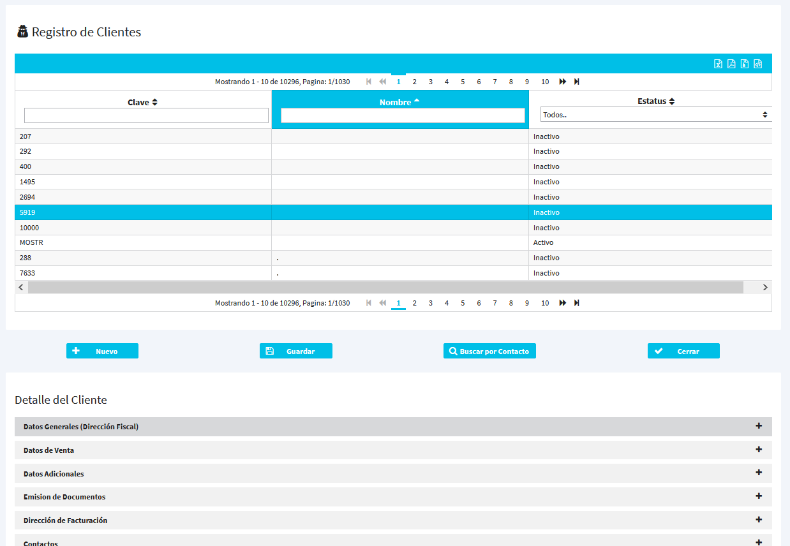Jump to last page in top paginator
790x546 pixels.
click(577, 82)
